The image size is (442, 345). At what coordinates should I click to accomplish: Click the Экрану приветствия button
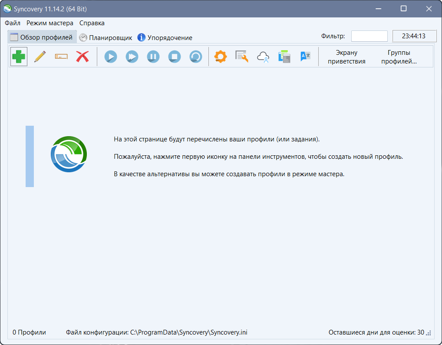(x=346, y=57)
